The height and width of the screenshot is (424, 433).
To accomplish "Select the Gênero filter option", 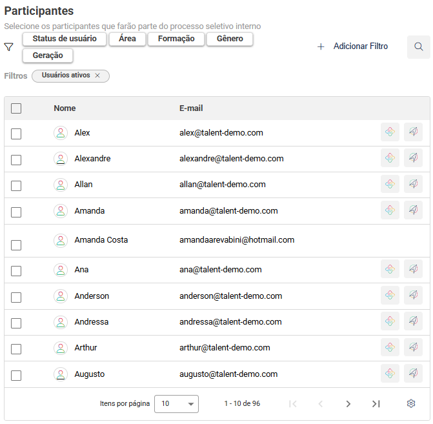I will tap(230, 39).
